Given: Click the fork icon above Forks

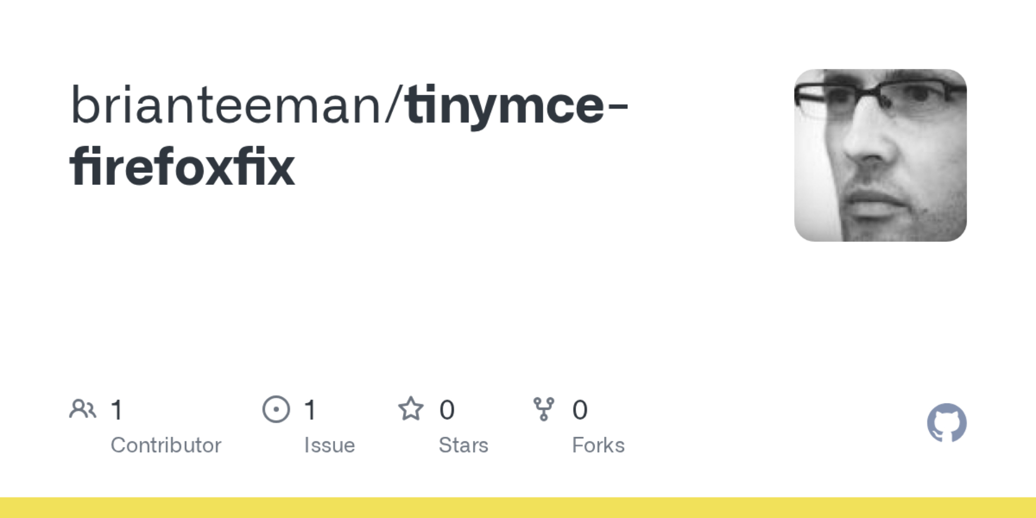Looking at the screenshot, I should [543, 409].
